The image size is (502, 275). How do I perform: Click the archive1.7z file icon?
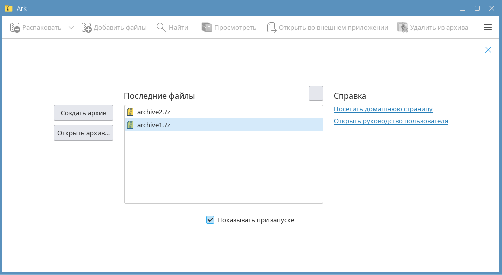130,125
